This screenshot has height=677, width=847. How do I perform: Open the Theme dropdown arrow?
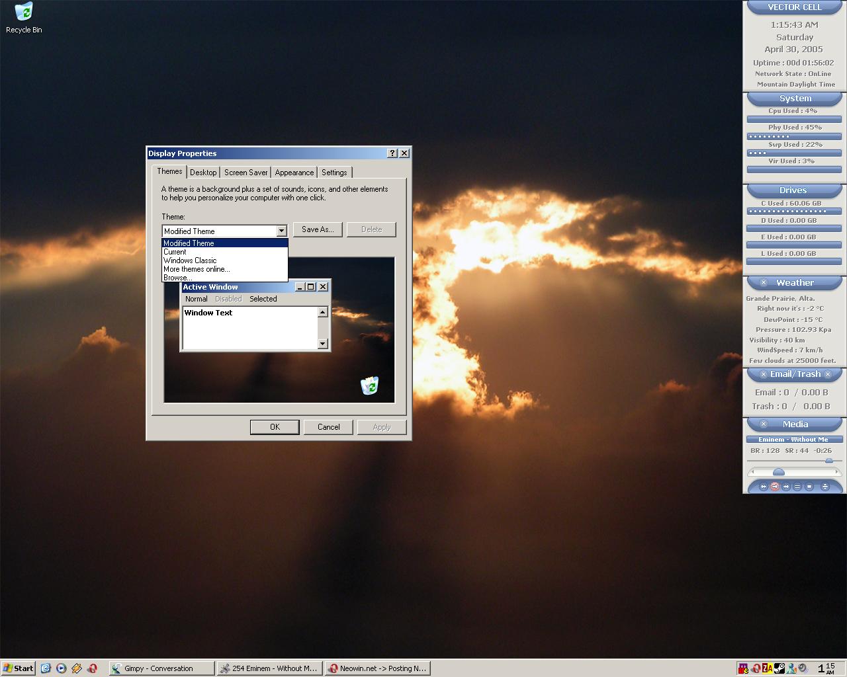(281, 231)
